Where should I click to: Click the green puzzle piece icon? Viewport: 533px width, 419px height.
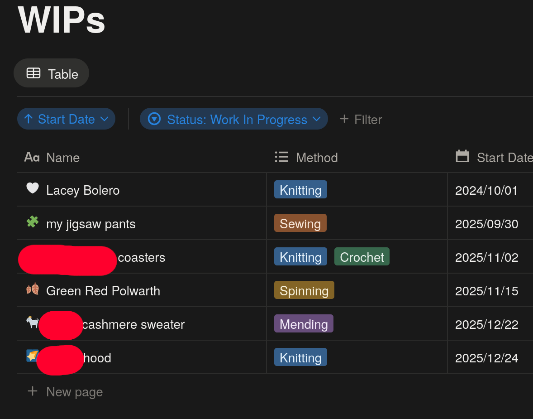[32, 222]
